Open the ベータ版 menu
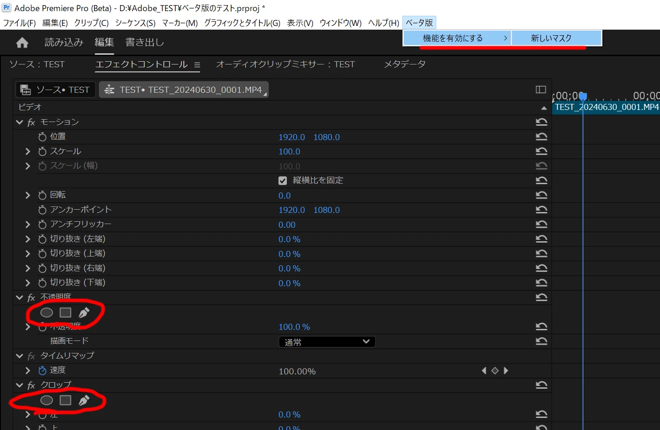Screen dimensions: 660x430 419,23
